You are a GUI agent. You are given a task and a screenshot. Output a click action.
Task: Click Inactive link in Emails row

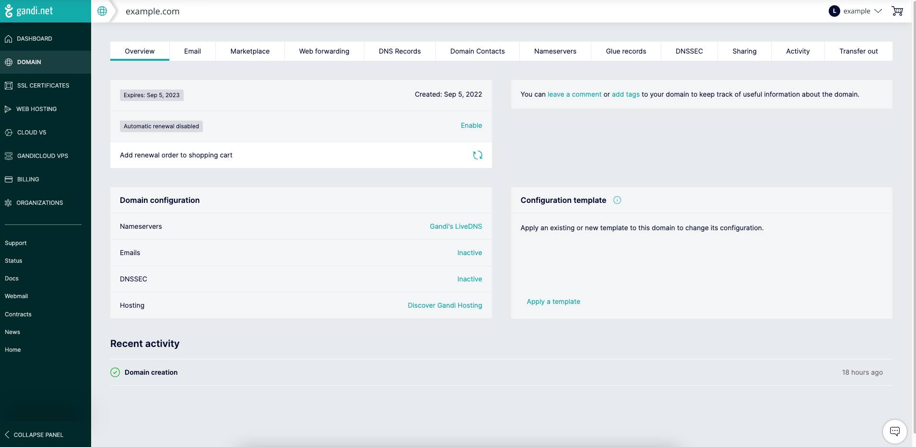470,253
